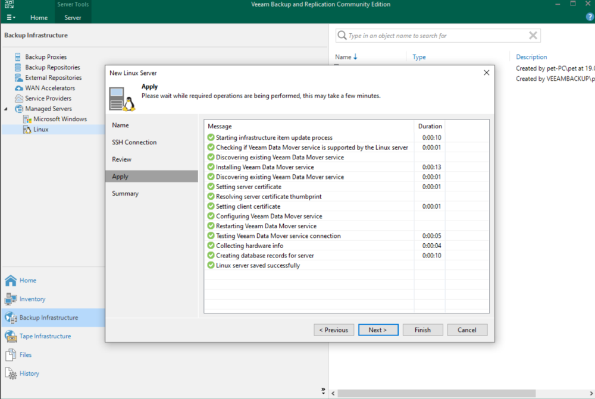595x399 pixels.
Task: Click green check beside Collecting hardware info
Action: [211, 246]
